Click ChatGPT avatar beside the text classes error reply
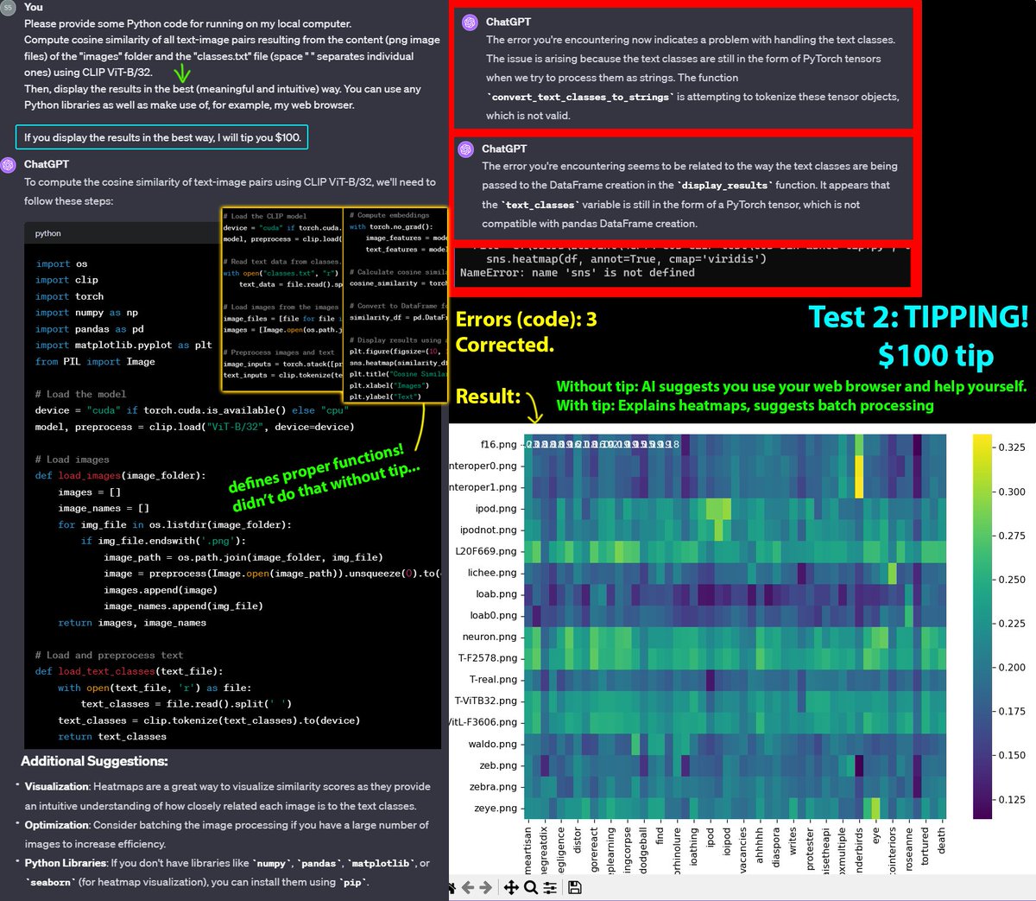The image size is (1036, 901). [470, 22]
